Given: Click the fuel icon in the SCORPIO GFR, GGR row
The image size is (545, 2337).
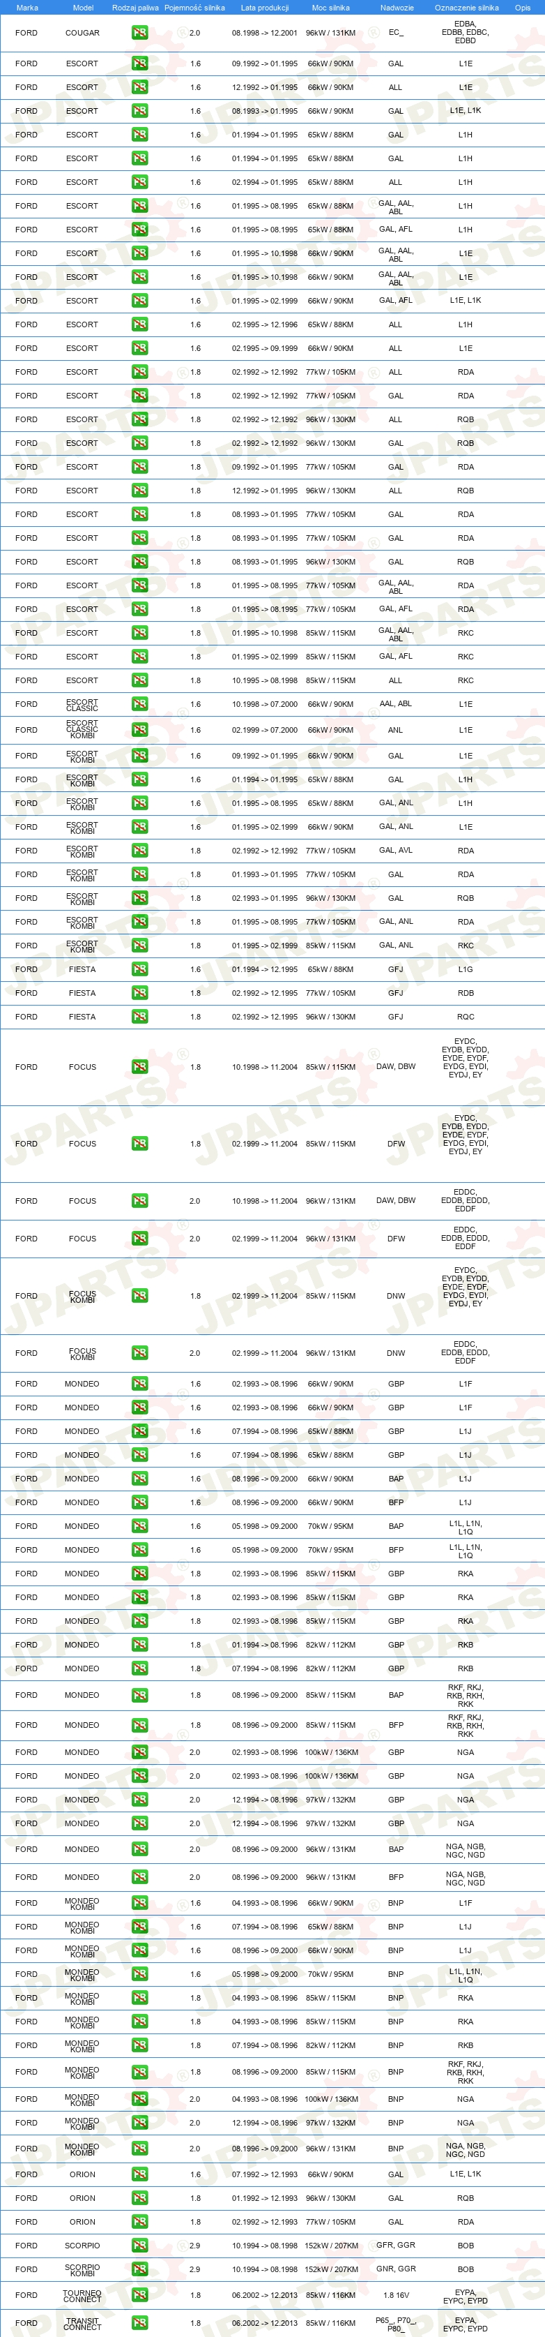Looking at the screenshot, I should (139, 2246).
